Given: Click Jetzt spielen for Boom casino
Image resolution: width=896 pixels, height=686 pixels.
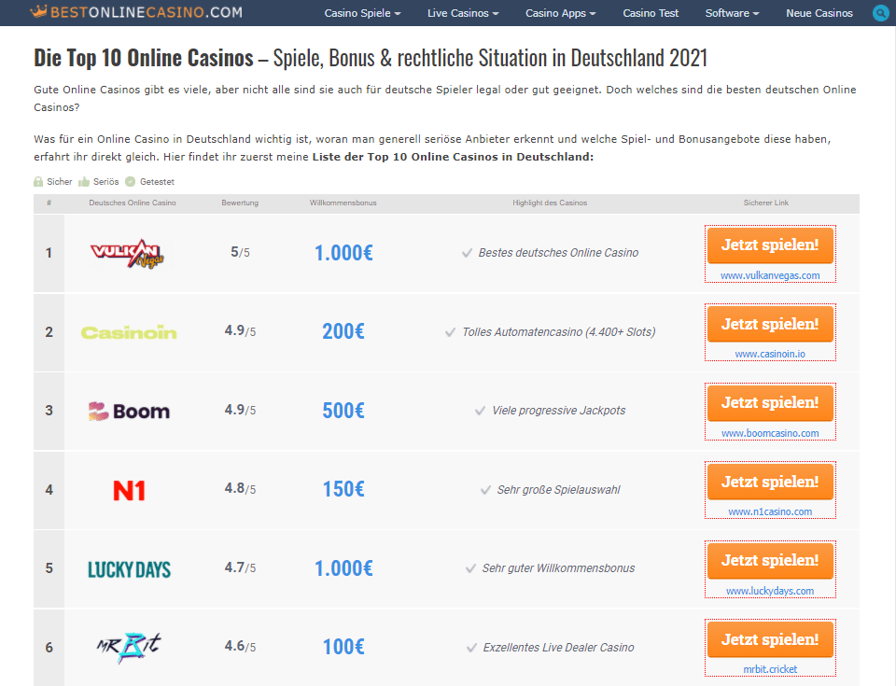Looking at the screenshot, I should [x=770, y=403].
